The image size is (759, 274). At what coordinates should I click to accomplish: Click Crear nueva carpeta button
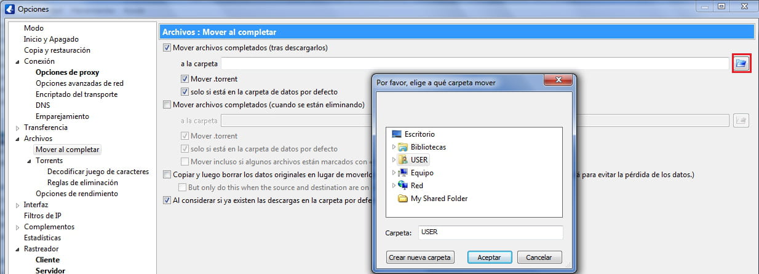tap(420, 257)
